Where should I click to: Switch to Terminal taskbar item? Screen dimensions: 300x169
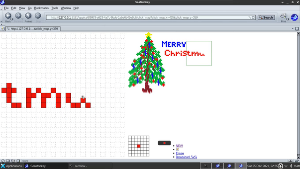click(x=90, y=166)
